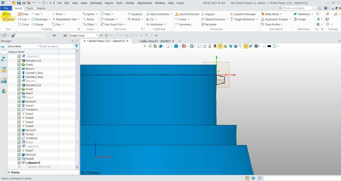This screenshot has width=341, height=181.
Task: Click the filter icon in Manager panel
Action: coord(77,46)
